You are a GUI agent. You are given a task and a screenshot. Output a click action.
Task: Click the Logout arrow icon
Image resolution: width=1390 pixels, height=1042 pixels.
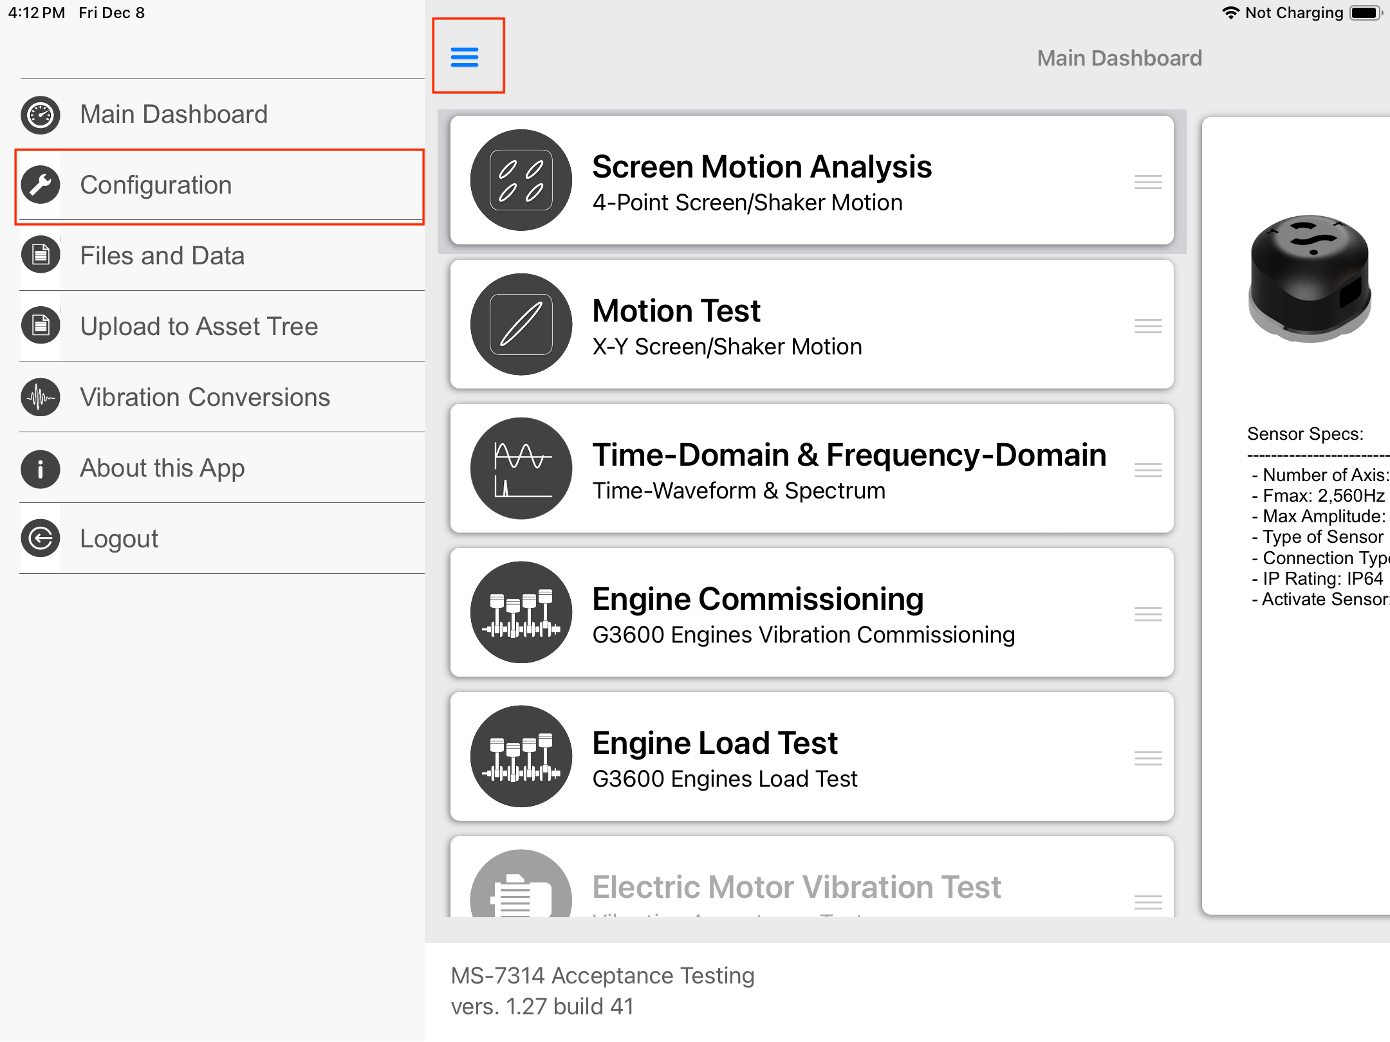pyautogui.click(x=41, y=538)
